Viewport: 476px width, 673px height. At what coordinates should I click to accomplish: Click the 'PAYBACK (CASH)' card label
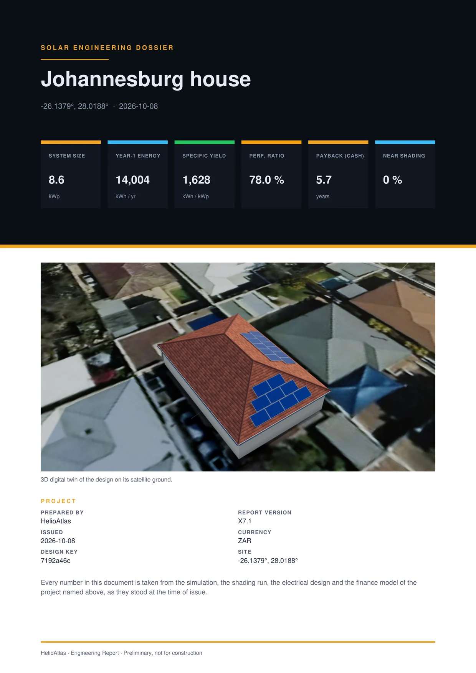click(340, 156)
